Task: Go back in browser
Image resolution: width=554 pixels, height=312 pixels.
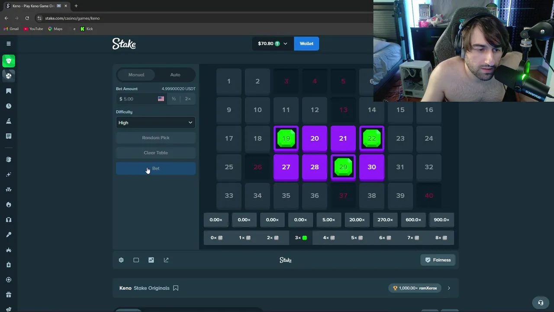Action: coord(6,18)
